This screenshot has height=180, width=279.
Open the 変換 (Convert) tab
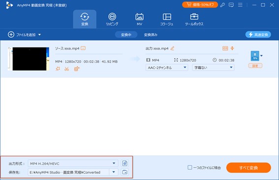pos(85,19)
